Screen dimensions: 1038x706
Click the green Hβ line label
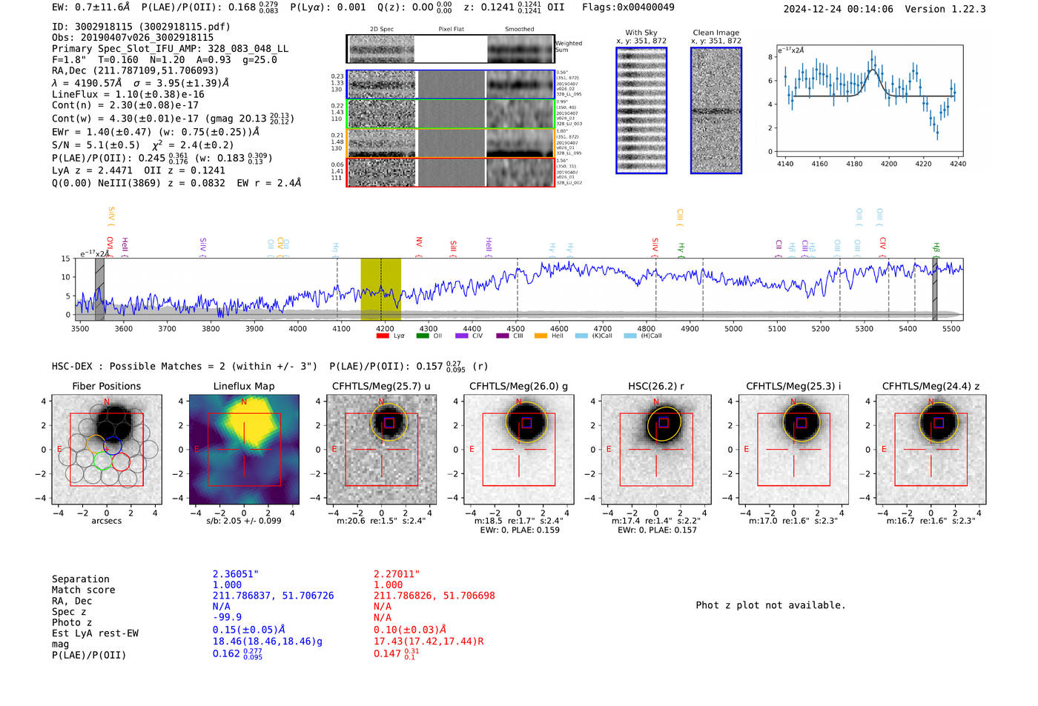click(x=936, y=248)
